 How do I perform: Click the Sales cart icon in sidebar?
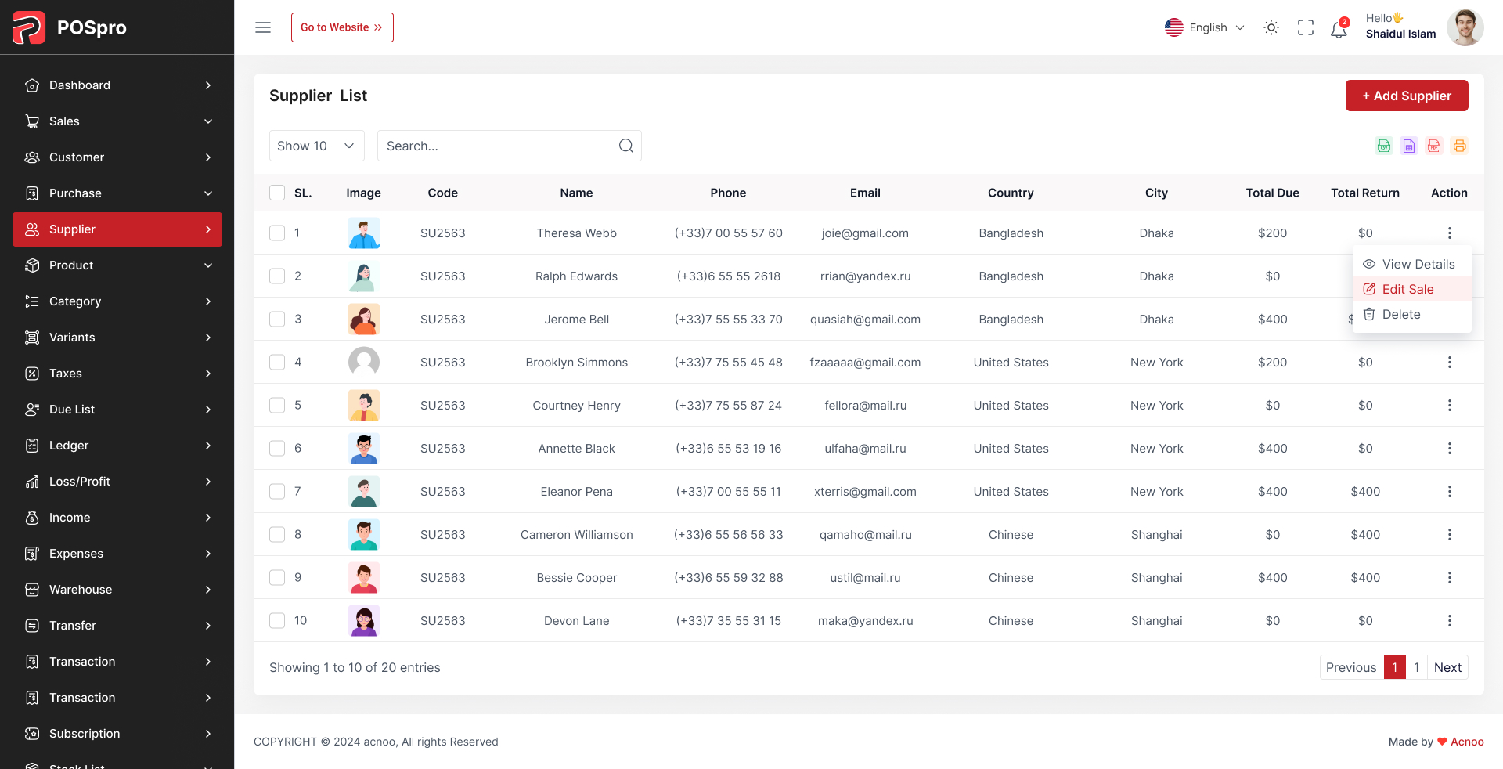32,121
